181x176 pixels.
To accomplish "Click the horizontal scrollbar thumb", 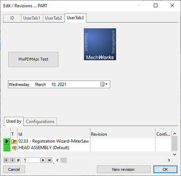I will 63,160.
